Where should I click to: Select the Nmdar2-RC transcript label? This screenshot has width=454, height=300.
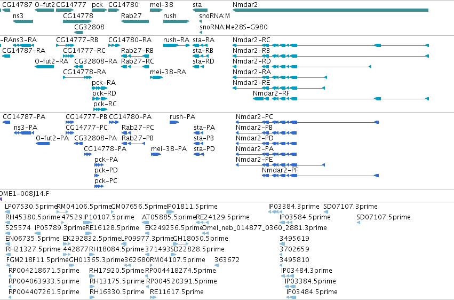[251, 40]
